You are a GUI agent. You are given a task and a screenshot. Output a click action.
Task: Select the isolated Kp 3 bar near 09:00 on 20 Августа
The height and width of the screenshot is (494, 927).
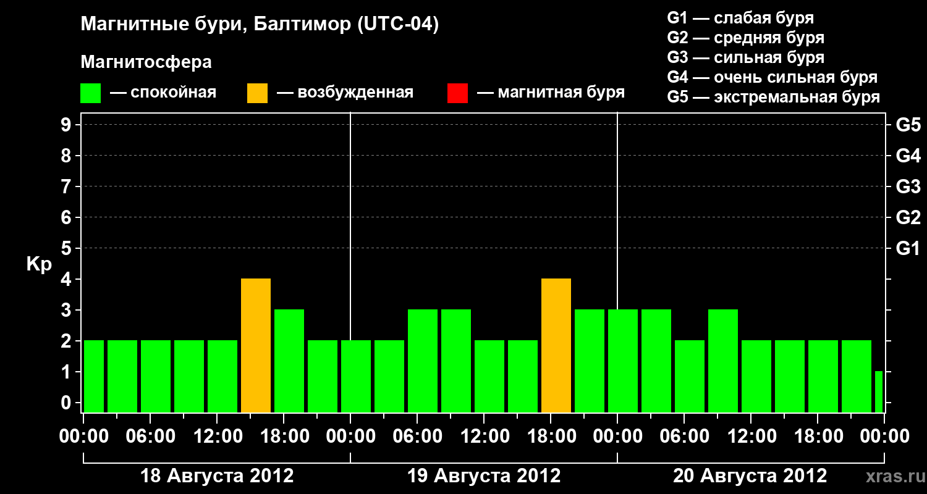click(723, 361)
